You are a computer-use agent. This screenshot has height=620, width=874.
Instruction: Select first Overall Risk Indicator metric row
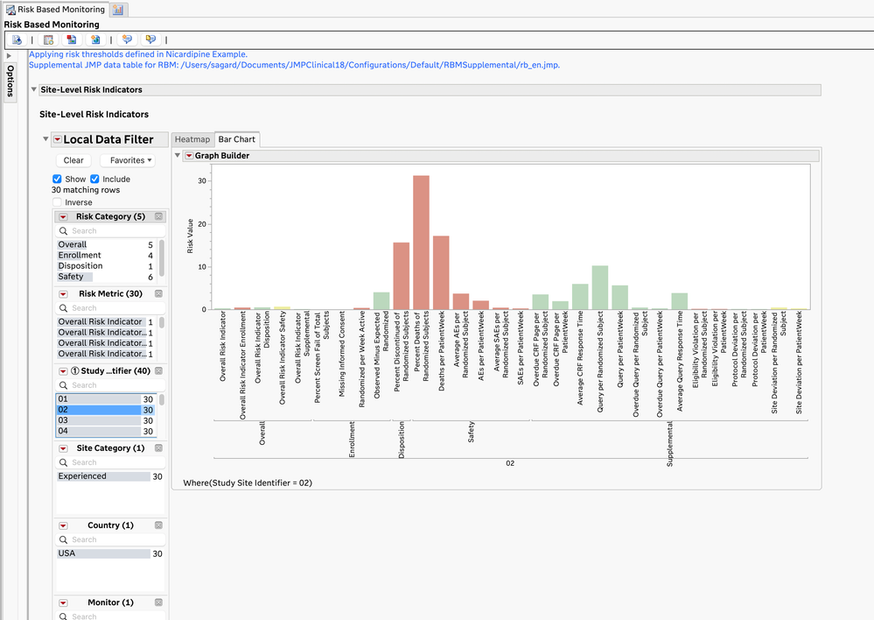click(105, 321)
